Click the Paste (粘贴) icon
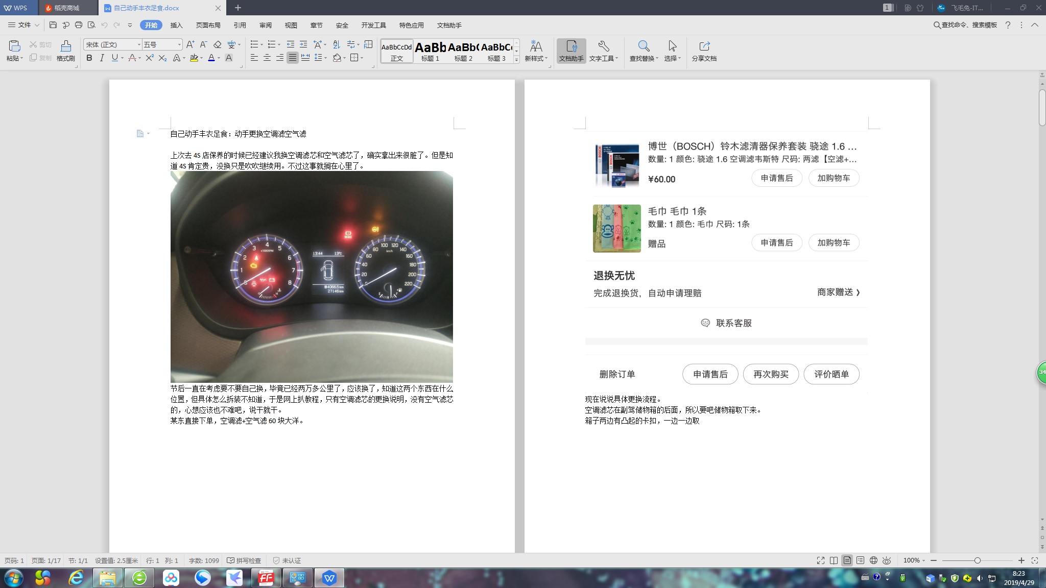 click(x=14, y=51)
